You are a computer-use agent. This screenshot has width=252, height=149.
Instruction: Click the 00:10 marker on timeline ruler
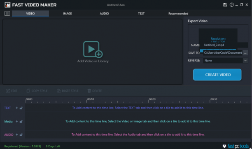point(91,99)
